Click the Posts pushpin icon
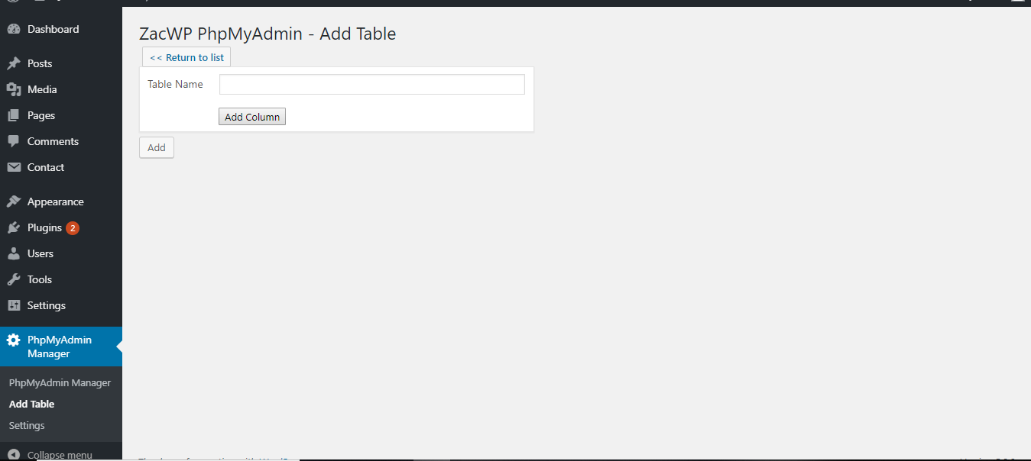Viewport: 1031px width, 461px height. coord(13,63)
